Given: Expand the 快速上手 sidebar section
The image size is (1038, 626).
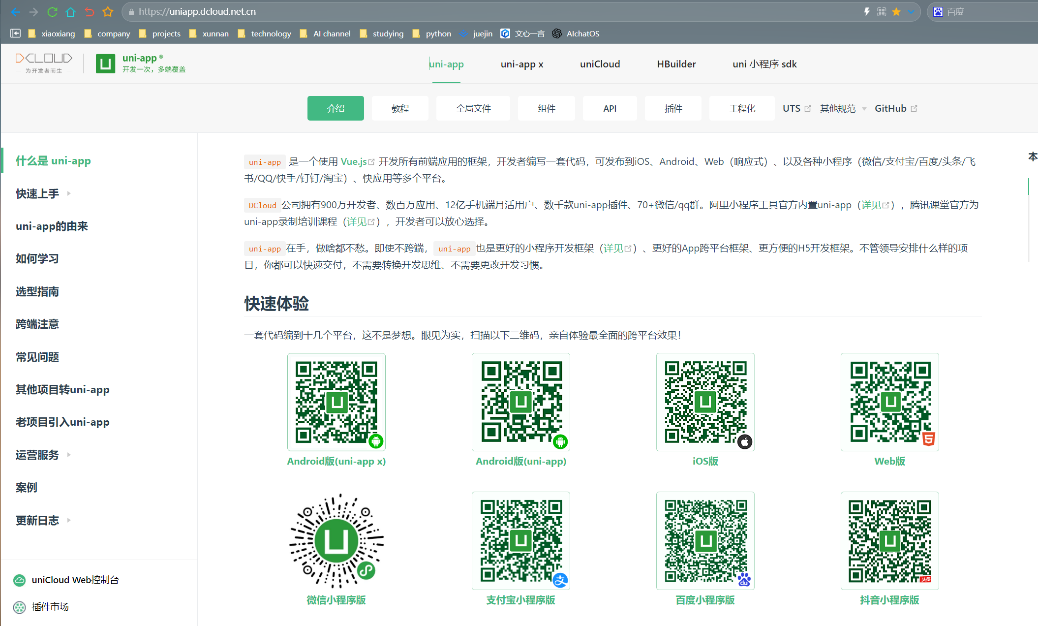Looking at the screenshot, I should pyautogui.click(x=43, y=193).
